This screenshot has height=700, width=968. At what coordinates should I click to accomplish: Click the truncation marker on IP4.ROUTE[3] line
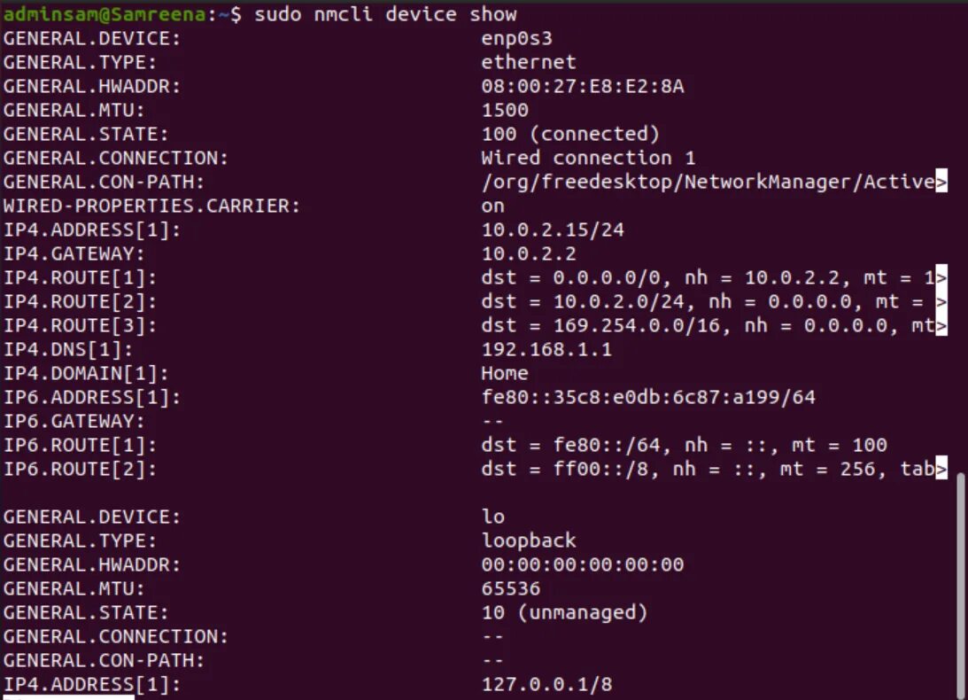pos(941,325)
